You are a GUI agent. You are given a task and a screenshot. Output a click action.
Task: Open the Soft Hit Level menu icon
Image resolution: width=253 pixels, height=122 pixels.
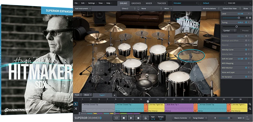pyautogui.click(x=249, y=59)
